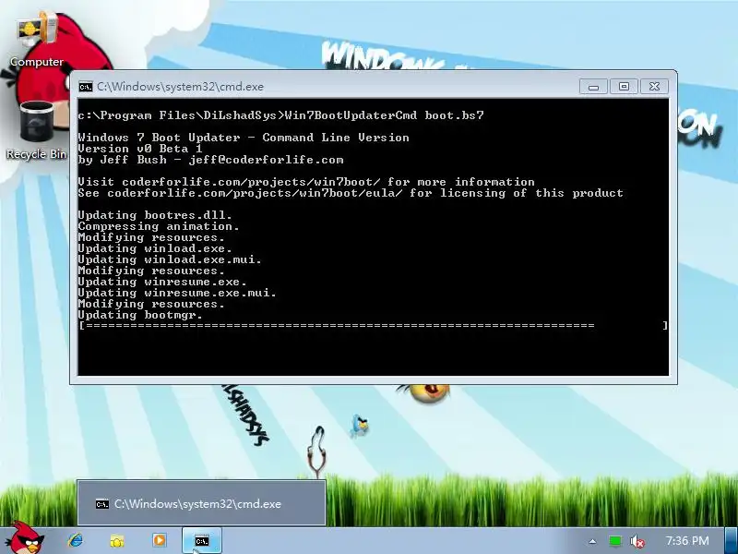Close the cmd.exe window
This screenshot has height=554, width=738.
[654, 86]
